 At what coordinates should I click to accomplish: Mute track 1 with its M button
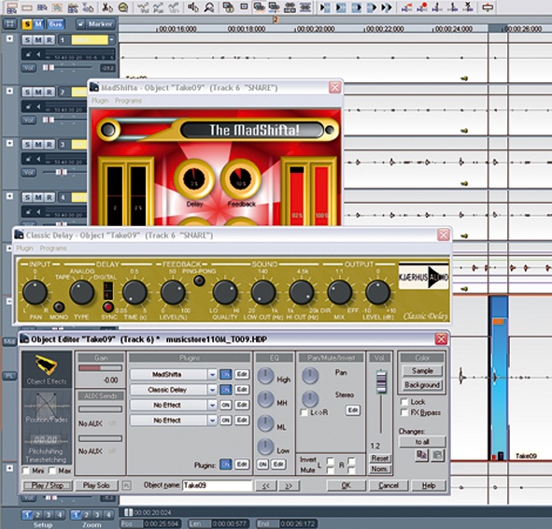coord(38,40)
